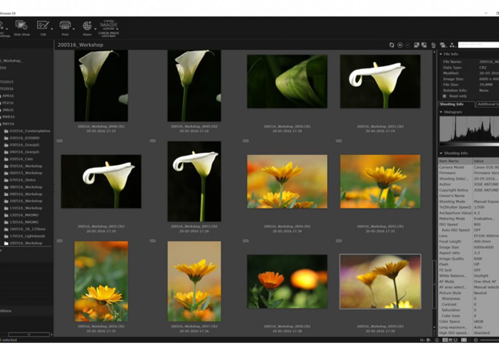499x351 pixels.
Task: Select thumbnail 200516_Workshop_0050.CR2 green leaf
Action: coord(287,81)
